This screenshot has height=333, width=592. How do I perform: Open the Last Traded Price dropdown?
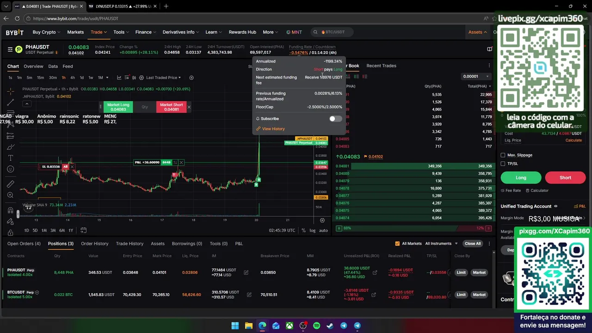tap(163, 78)
